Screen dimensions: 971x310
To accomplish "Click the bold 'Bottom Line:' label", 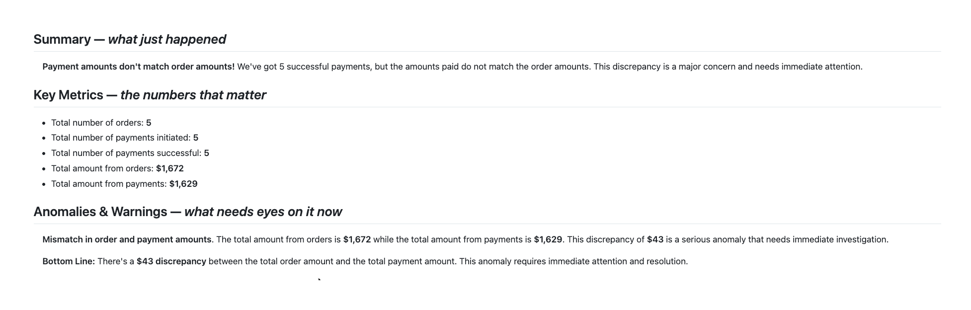I will pyautogui.click(x=69, y=261).
